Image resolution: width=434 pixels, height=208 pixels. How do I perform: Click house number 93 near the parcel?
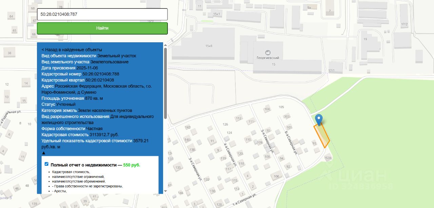point(314,144)
